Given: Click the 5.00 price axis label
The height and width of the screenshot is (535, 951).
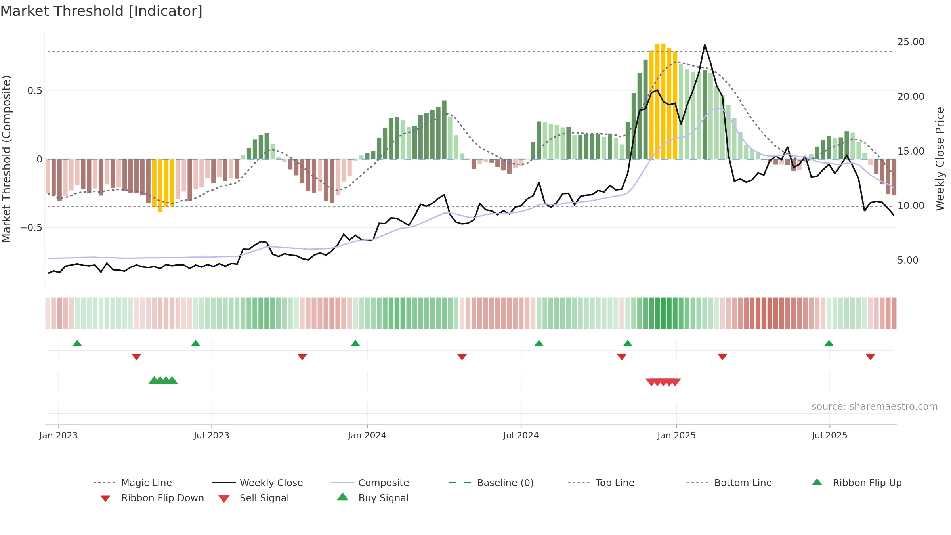Looking at the screenshot, I should (908, 260).
